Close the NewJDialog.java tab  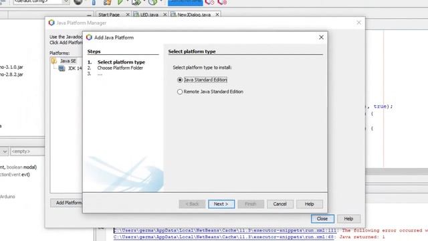coord(217,15)
